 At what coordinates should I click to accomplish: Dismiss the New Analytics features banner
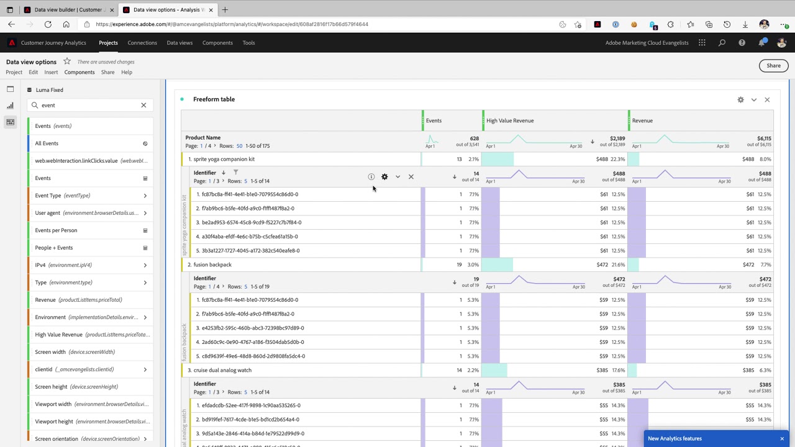[782, 439]
